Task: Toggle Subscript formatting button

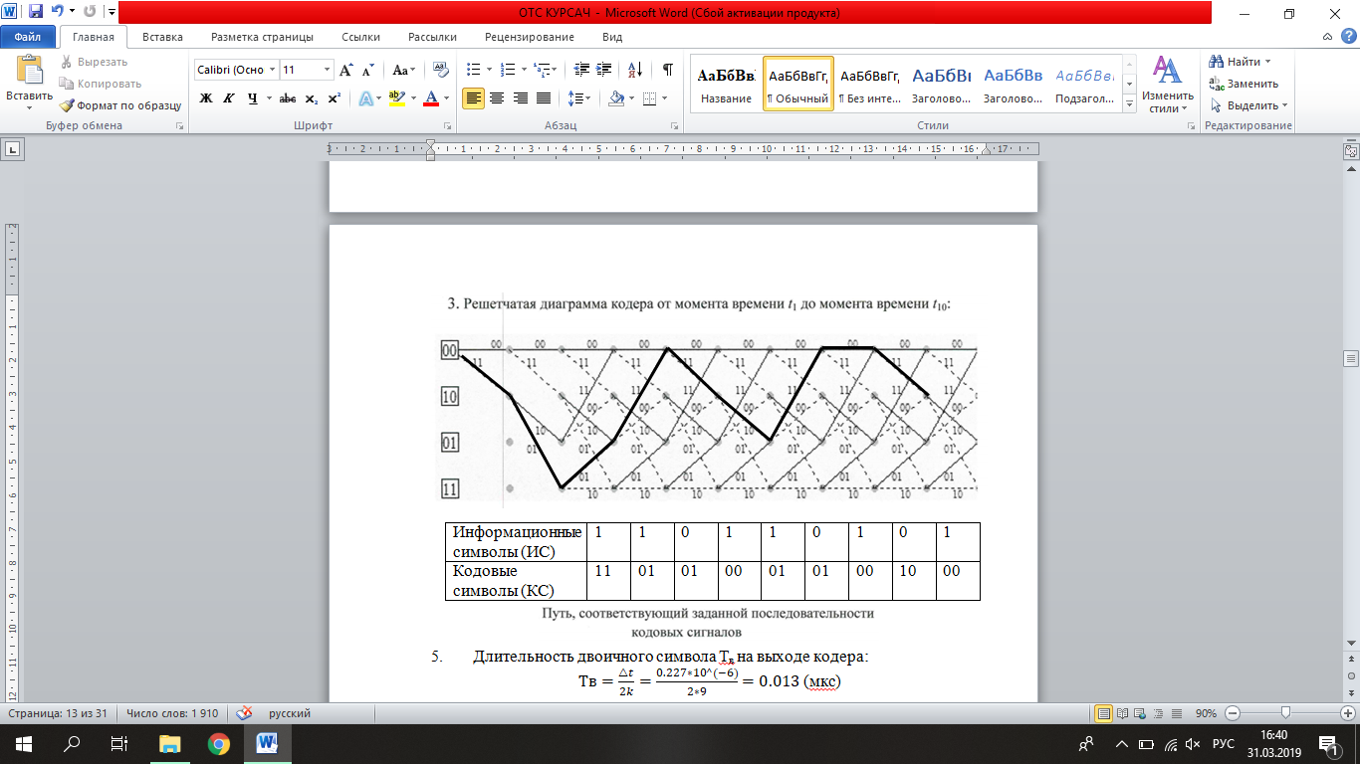Action: (x=311, y=98)
